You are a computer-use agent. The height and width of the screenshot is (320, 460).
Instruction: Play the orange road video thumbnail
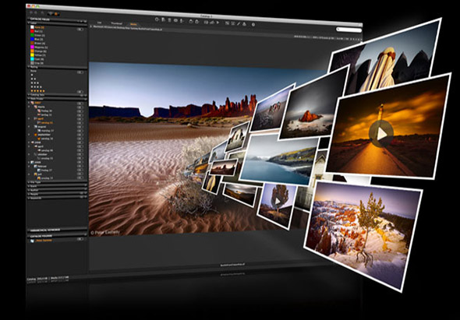(381, 134)
